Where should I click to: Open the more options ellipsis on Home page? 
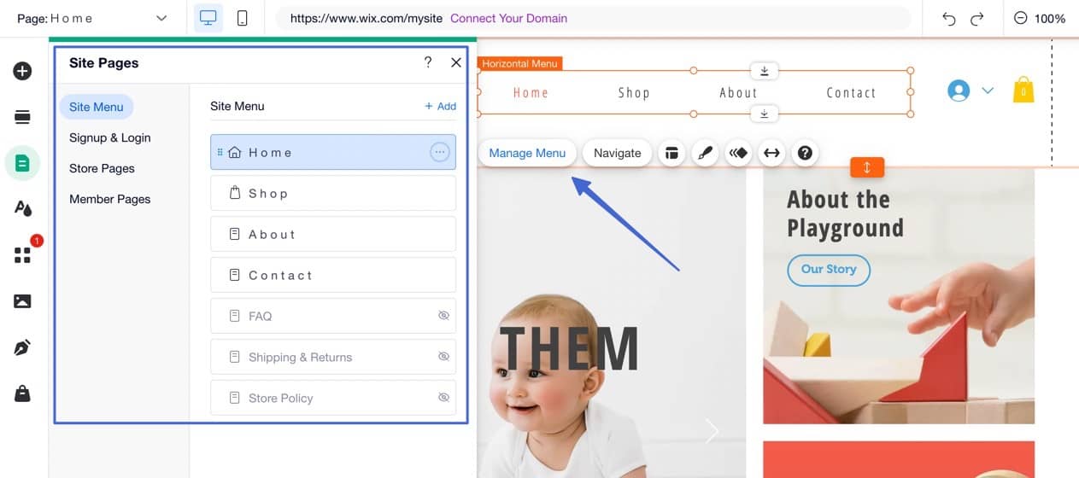click(439, 152)
